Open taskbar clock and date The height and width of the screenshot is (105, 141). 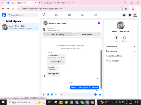[129, 102]
